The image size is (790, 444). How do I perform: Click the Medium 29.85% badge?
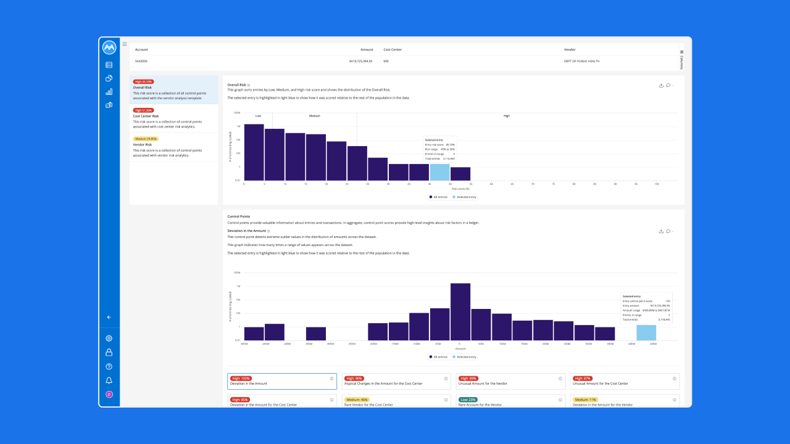[146, 139]
